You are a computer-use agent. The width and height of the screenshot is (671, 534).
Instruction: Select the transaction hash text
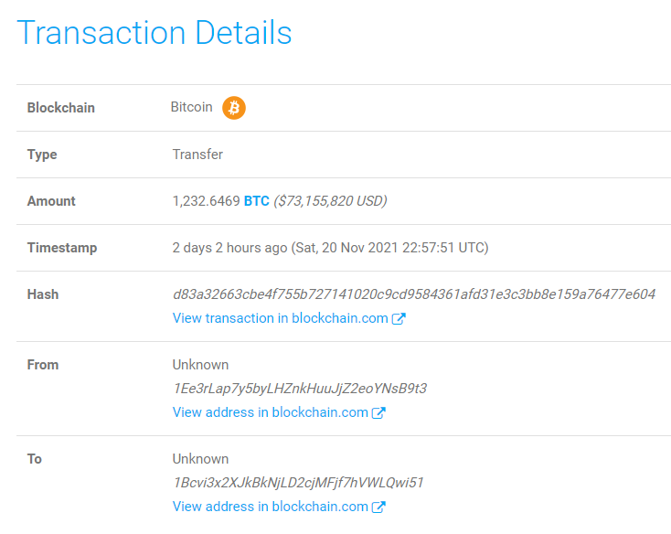point(414,294)
